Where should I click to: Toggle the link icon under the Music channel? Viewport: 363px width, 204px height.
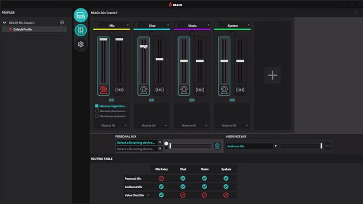[192, 100]
